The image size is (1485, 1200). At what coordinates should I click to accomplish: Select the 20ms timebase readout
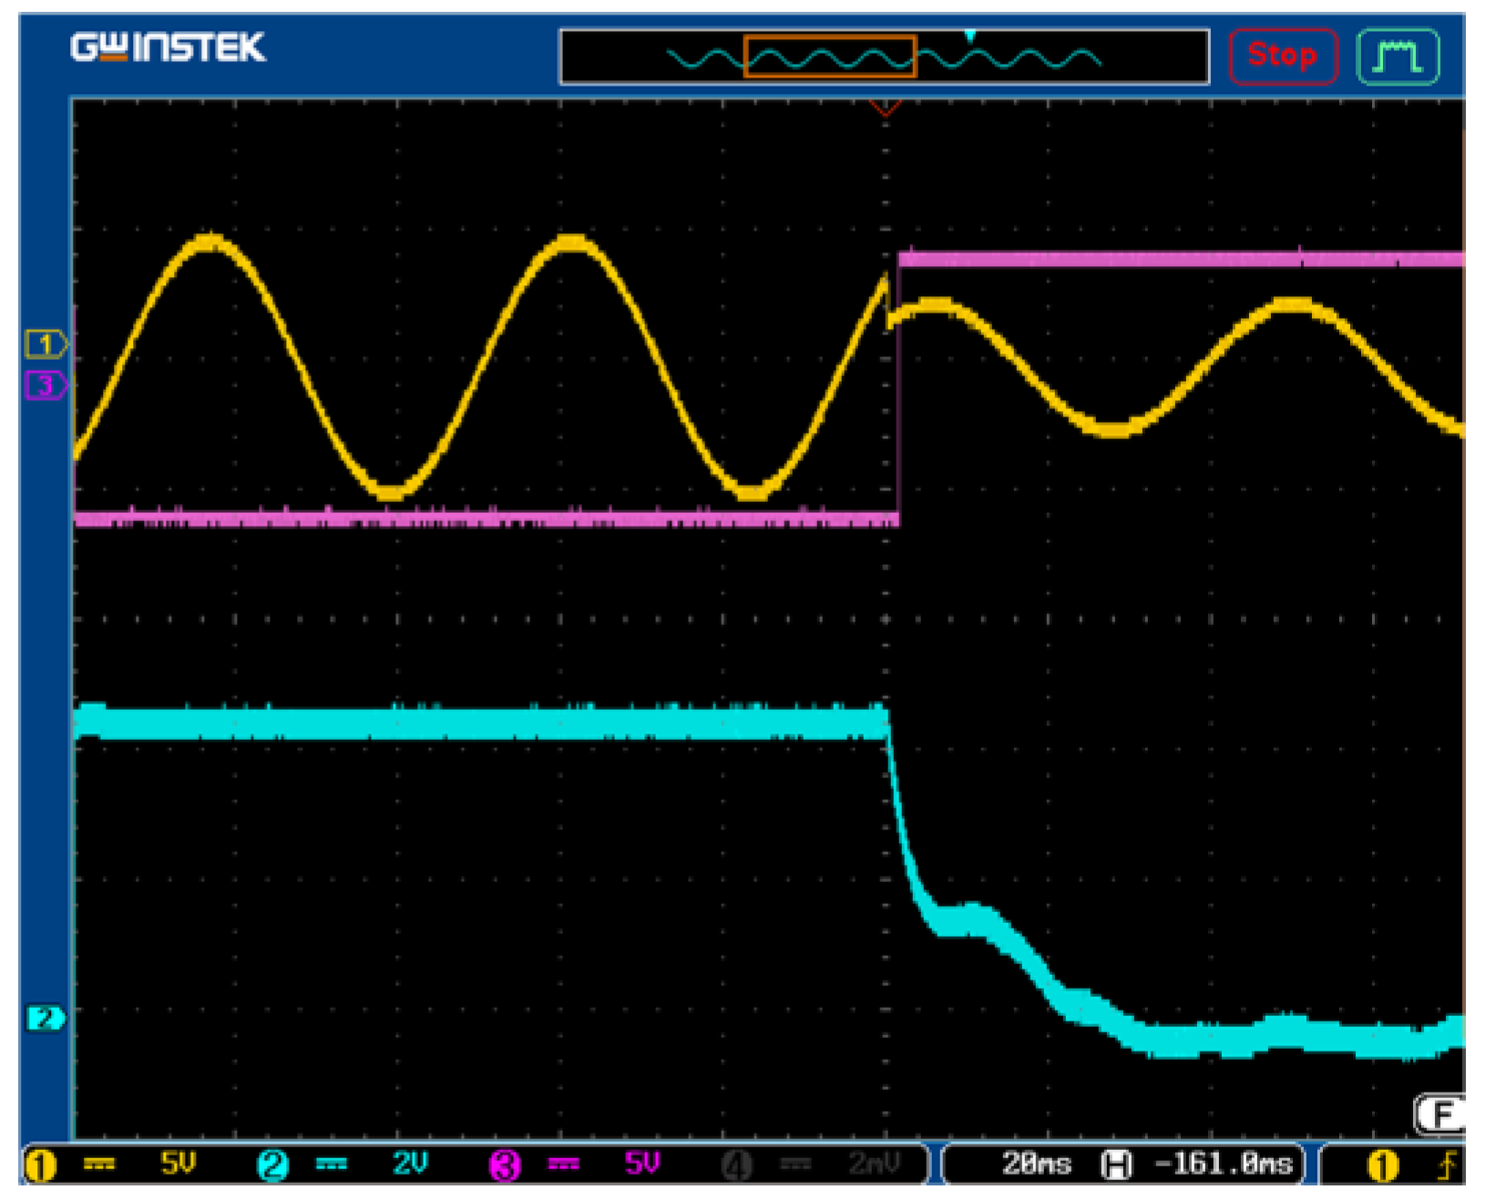coord(1037,1164)
